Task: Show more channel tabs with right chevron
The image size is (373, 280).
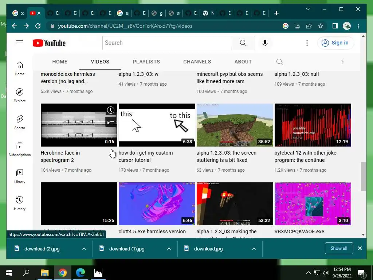Action: (342, 62)
